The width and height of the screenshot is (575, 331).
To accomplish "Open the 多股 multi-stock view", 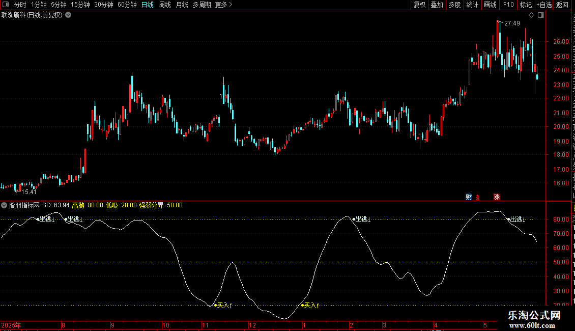I will (x=455, y=5).
